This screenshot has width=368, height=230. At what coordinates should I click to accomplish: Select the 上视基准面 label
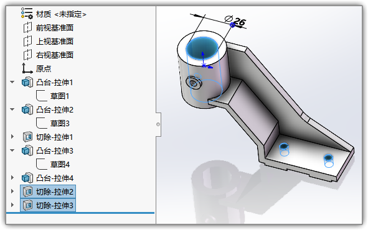[55, 42]
